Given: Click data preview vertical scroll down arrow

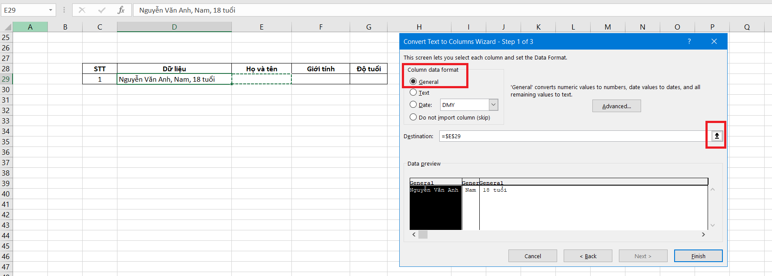Looking at the screenshot, I should pos(712,225).
